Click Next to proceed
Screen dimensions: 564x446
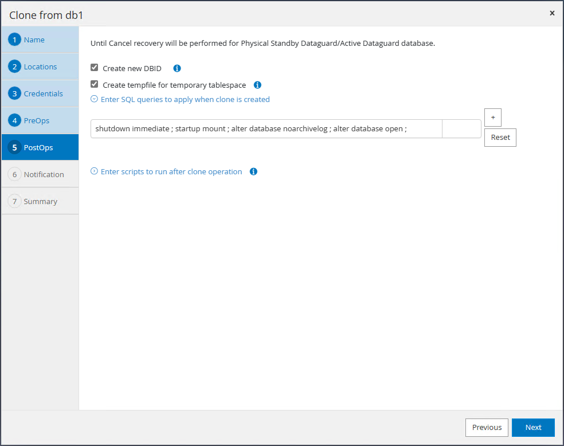(533, 427)
